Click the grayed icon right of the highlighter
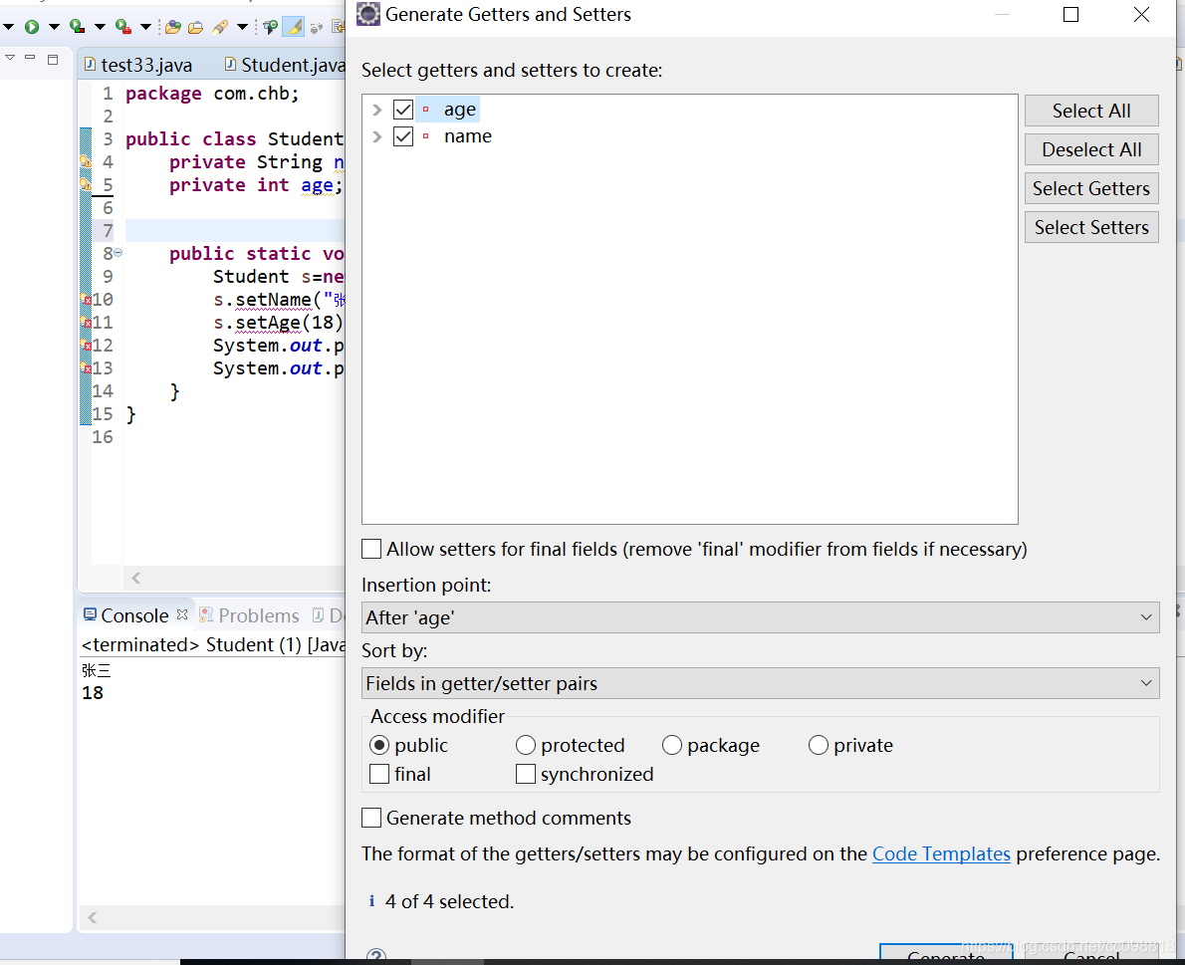The height and width of the screenshot is (965, 1185). point(317,28)
